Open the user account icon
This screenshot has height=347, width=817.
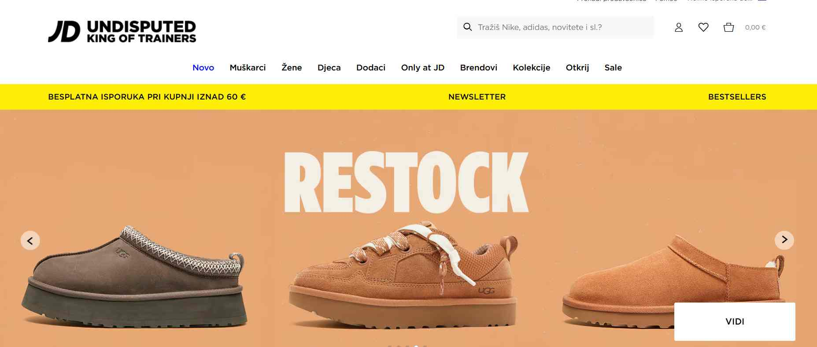coord(679,27)
